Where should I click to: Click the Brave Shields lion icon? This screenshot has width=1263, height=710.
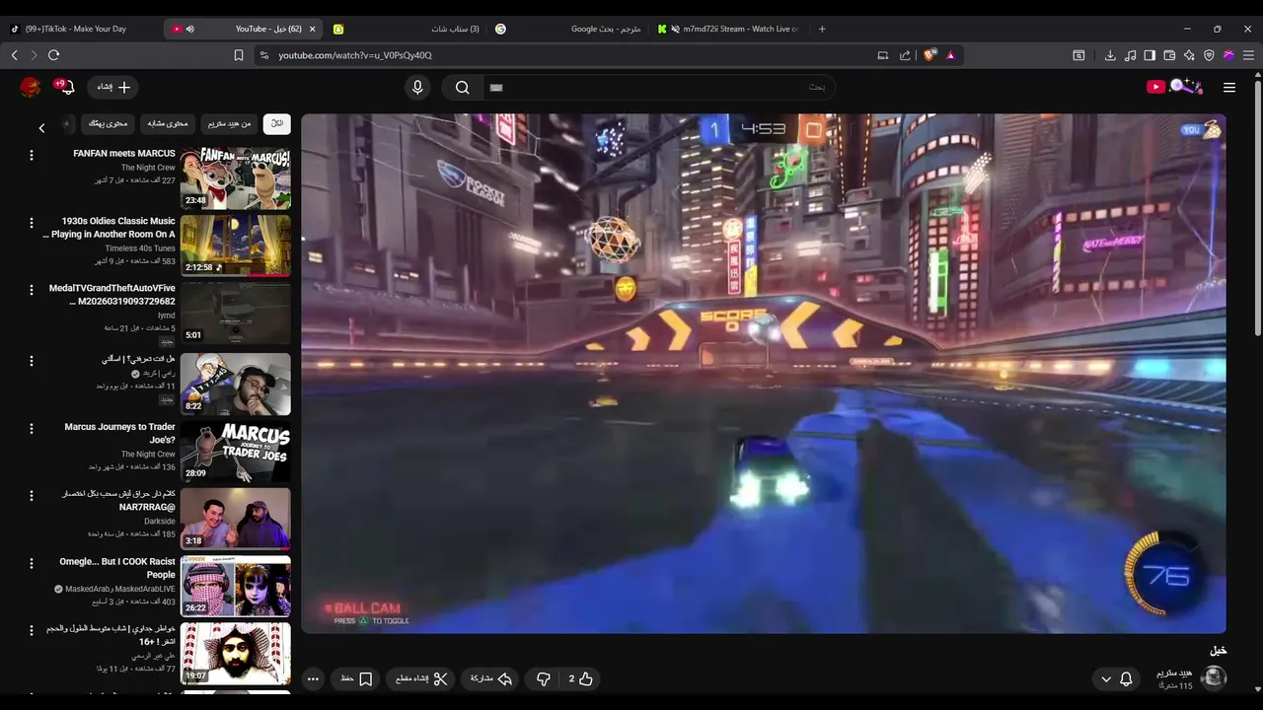(x=929, y=55)
